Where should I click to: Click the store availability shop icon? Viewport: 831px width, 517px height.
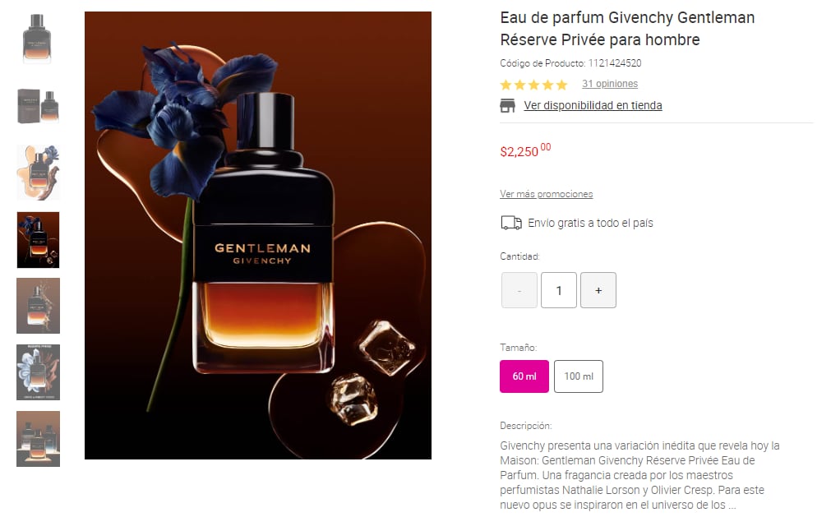click(x=507, y=105)
